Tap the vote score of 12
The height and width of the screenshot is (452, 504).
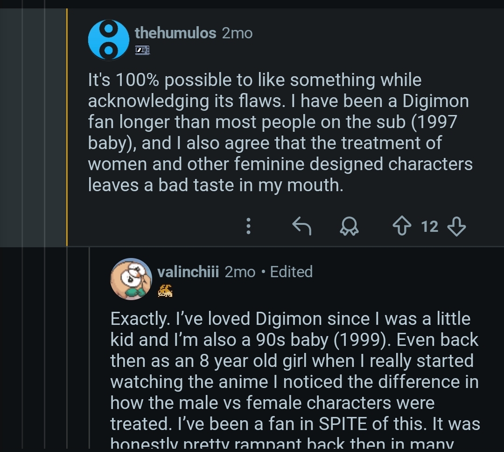pos(429,227)
